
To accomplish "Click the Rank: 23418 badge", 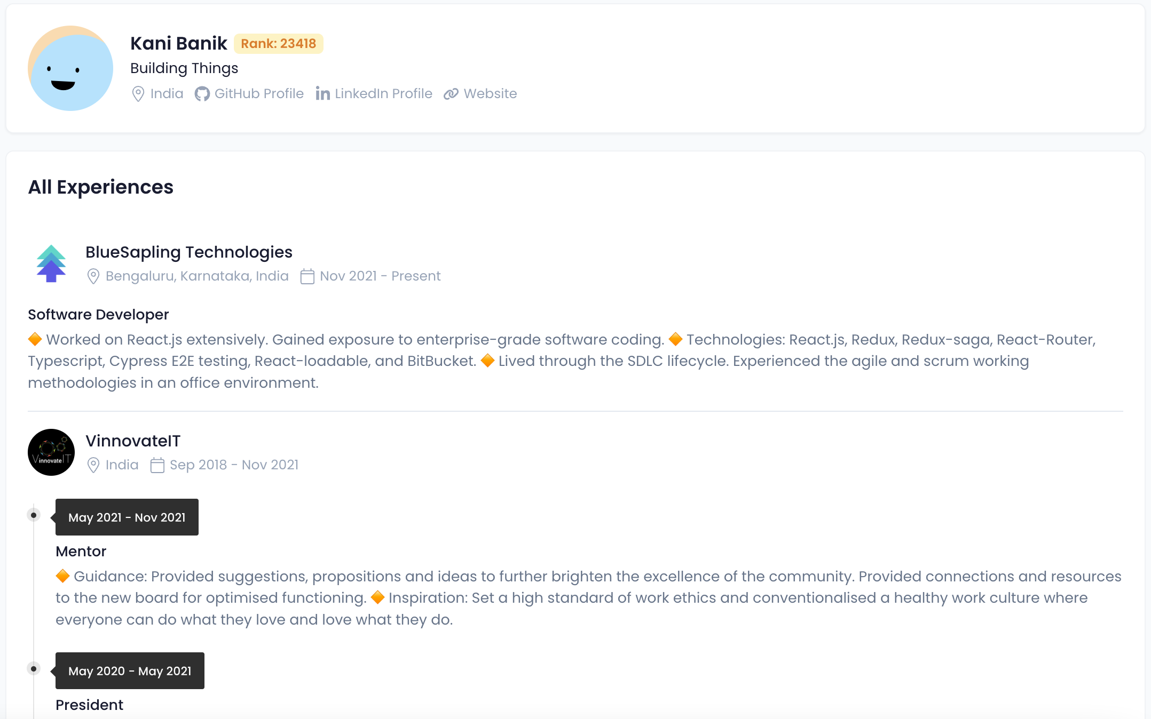I will [278, 44].
